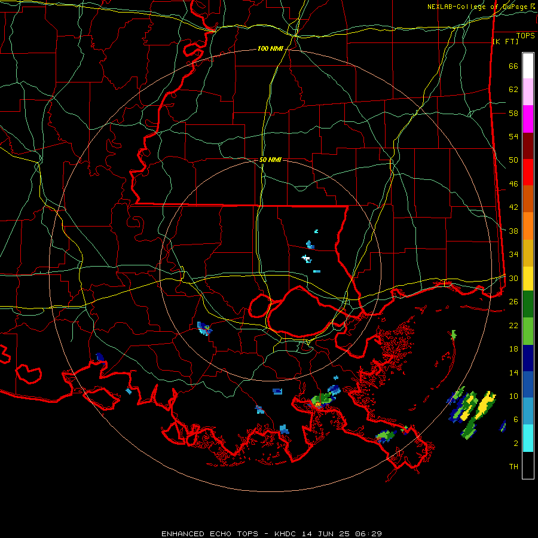Click the white swatch in the tops legend

[528, 66]
